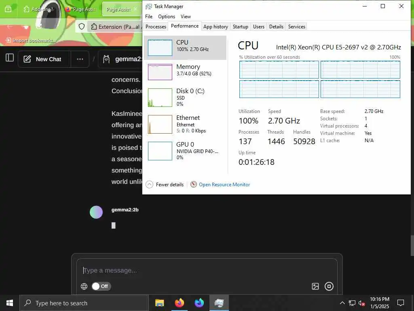
Task: Switch to the Services tab
Action: [x=296, y=26]
